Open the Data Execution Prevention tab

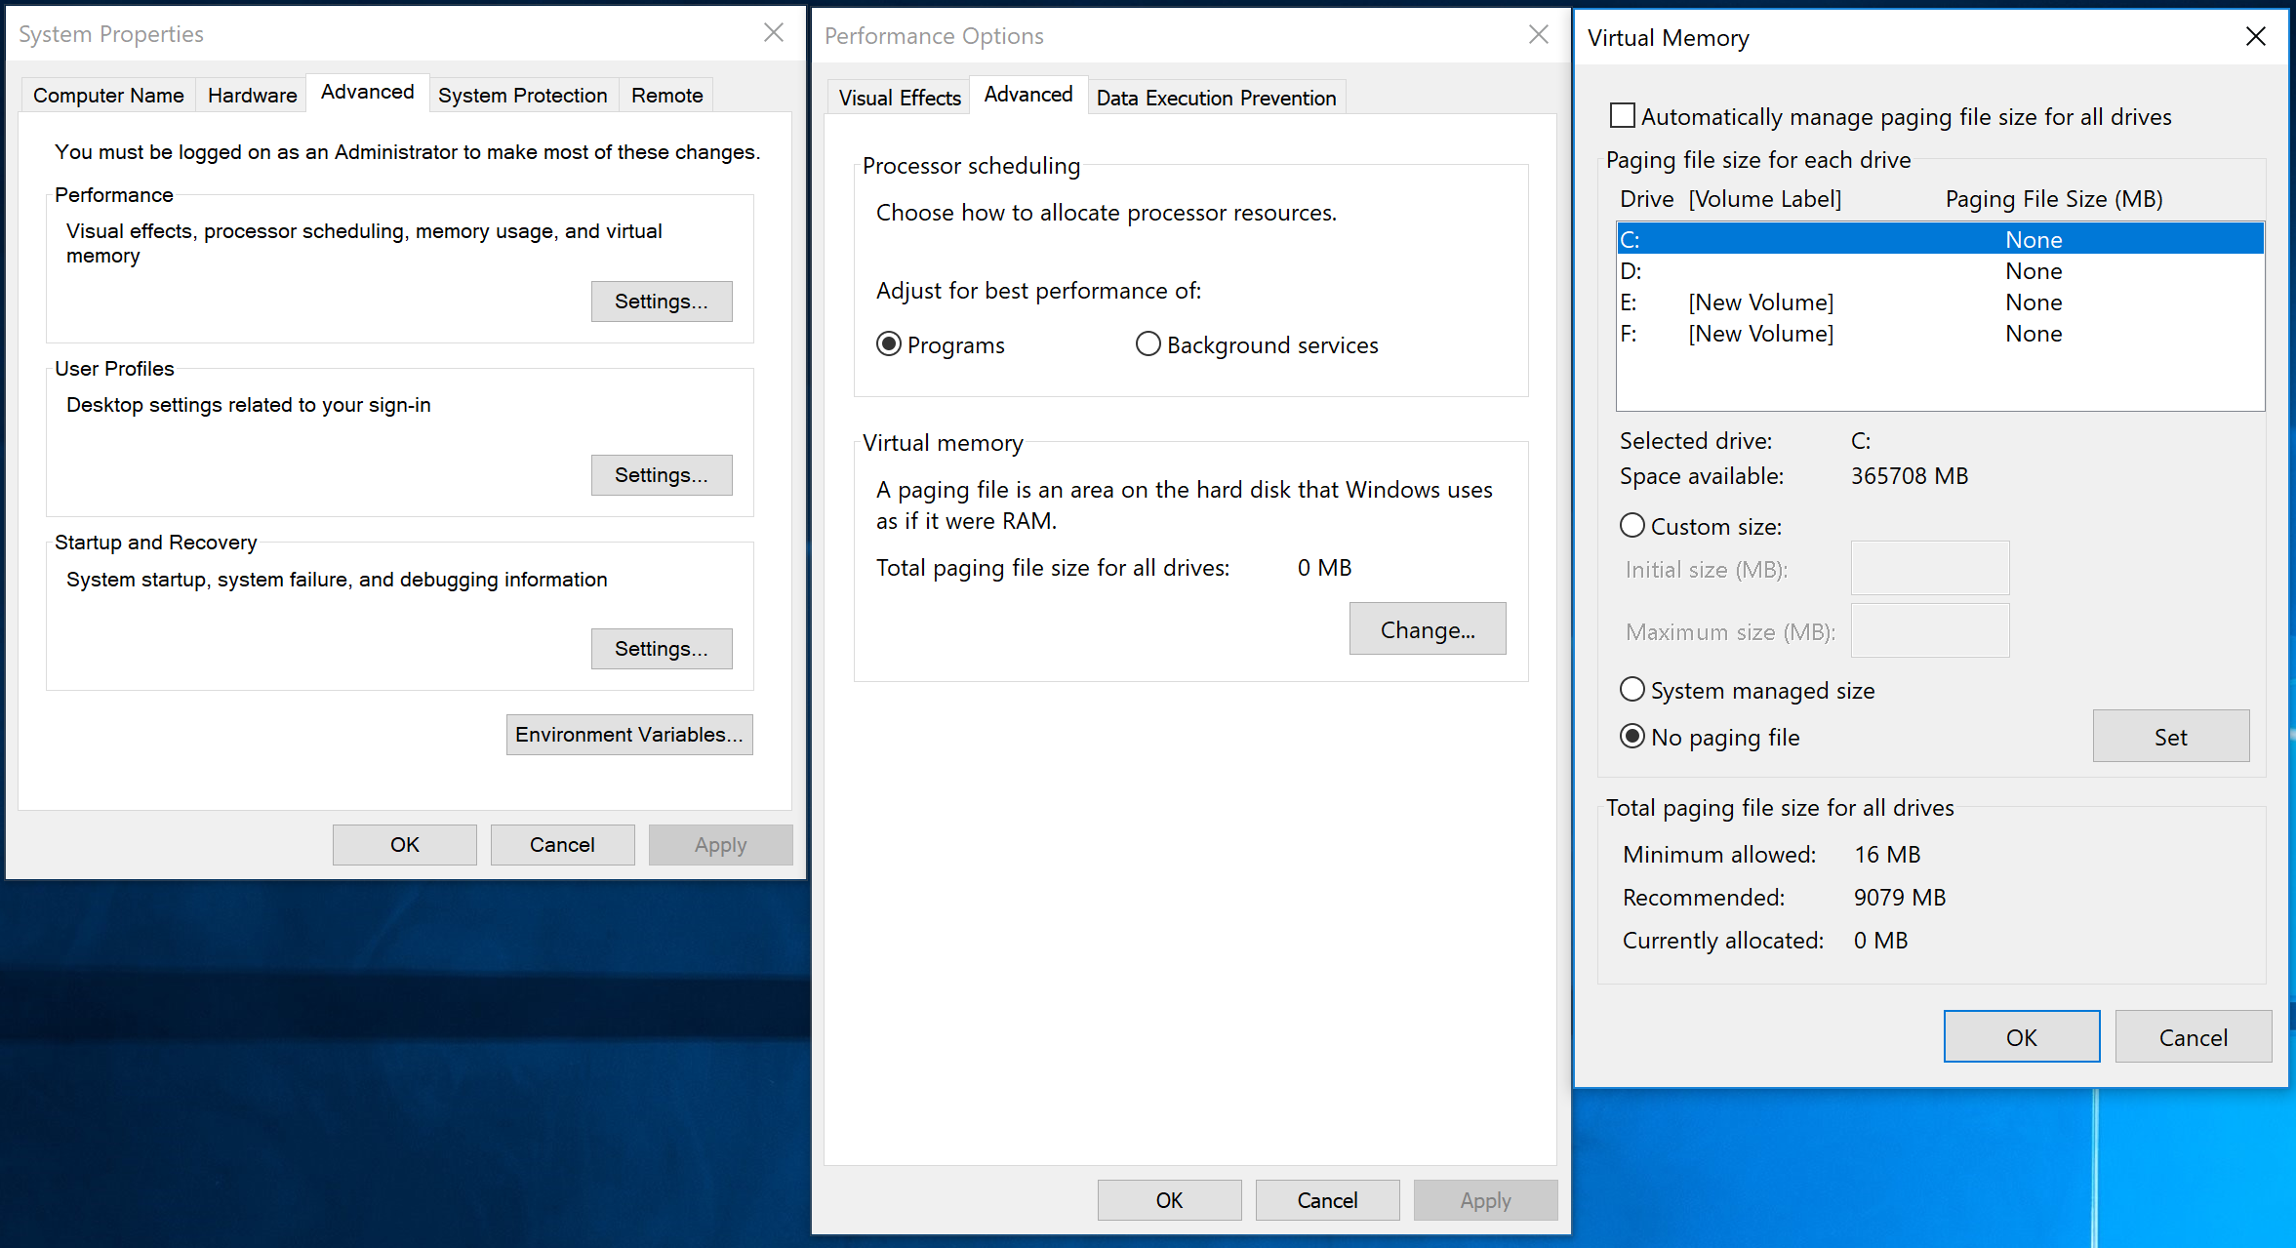click(1216, 98)
